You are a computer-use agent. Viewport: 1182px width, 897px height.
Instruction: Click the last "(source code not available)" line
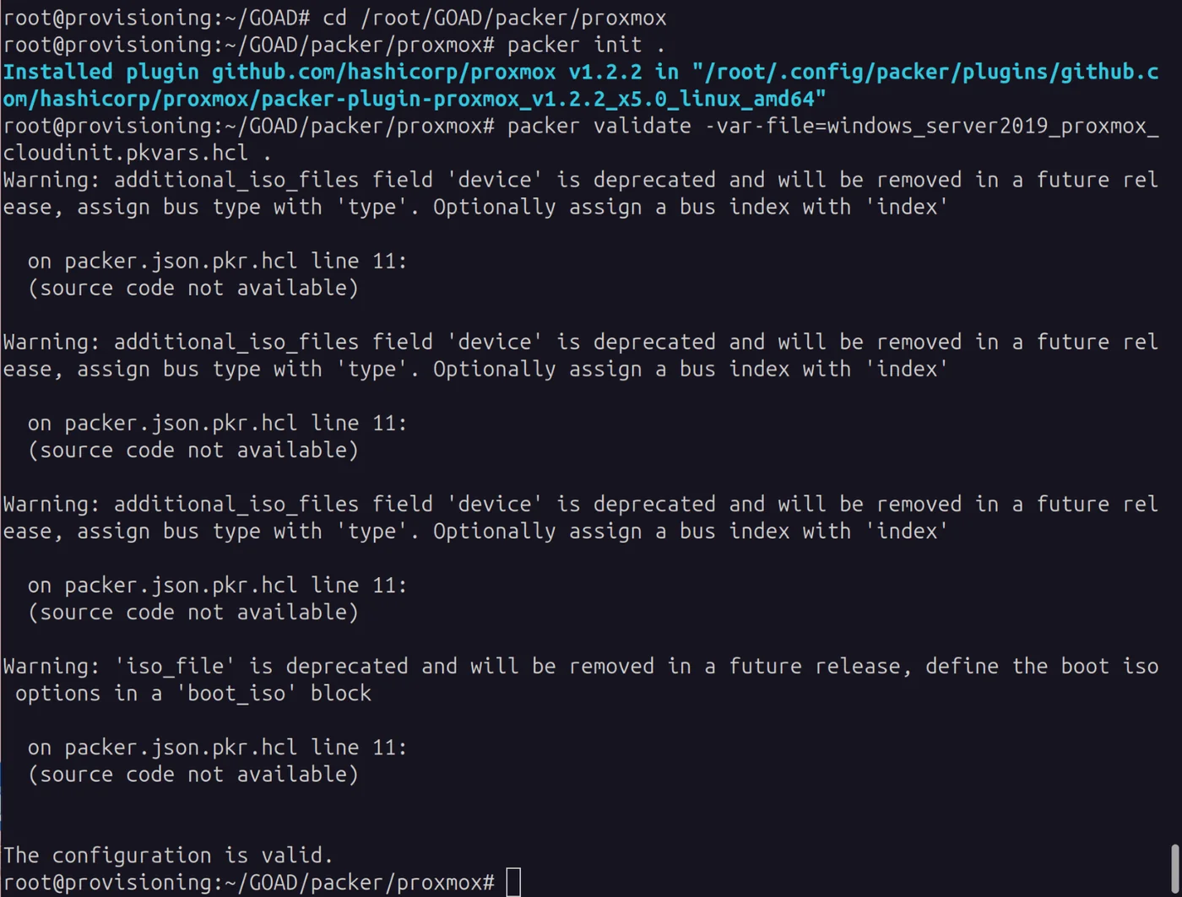[193, 774]
